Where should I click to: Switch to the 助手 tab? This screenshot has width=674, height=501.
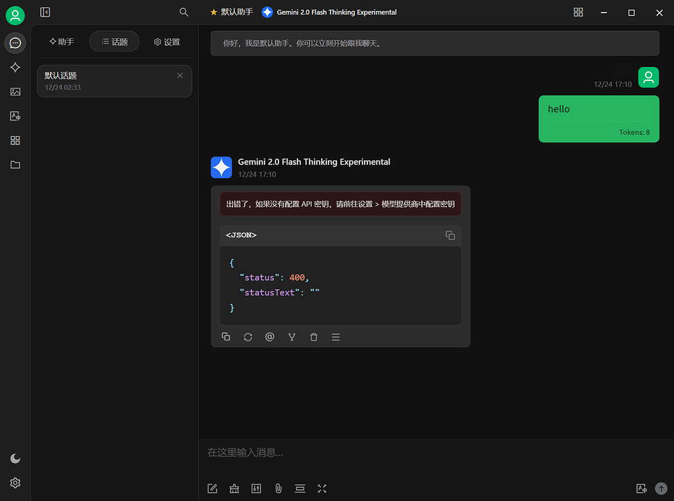coord(61,41)
